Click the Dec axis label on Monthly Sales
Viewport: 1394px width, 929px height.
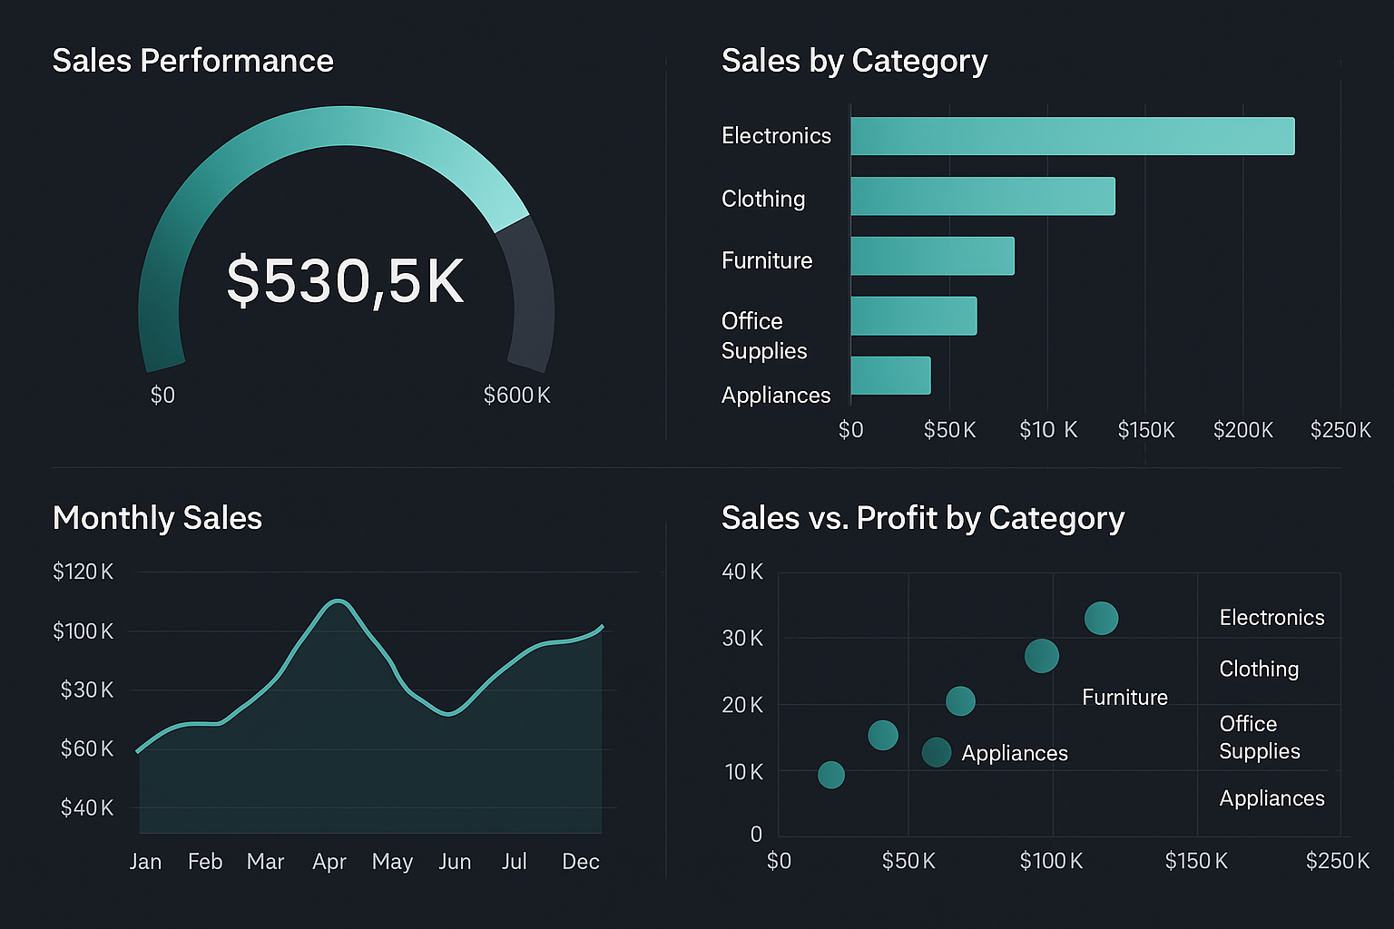(x=580, y=862)
